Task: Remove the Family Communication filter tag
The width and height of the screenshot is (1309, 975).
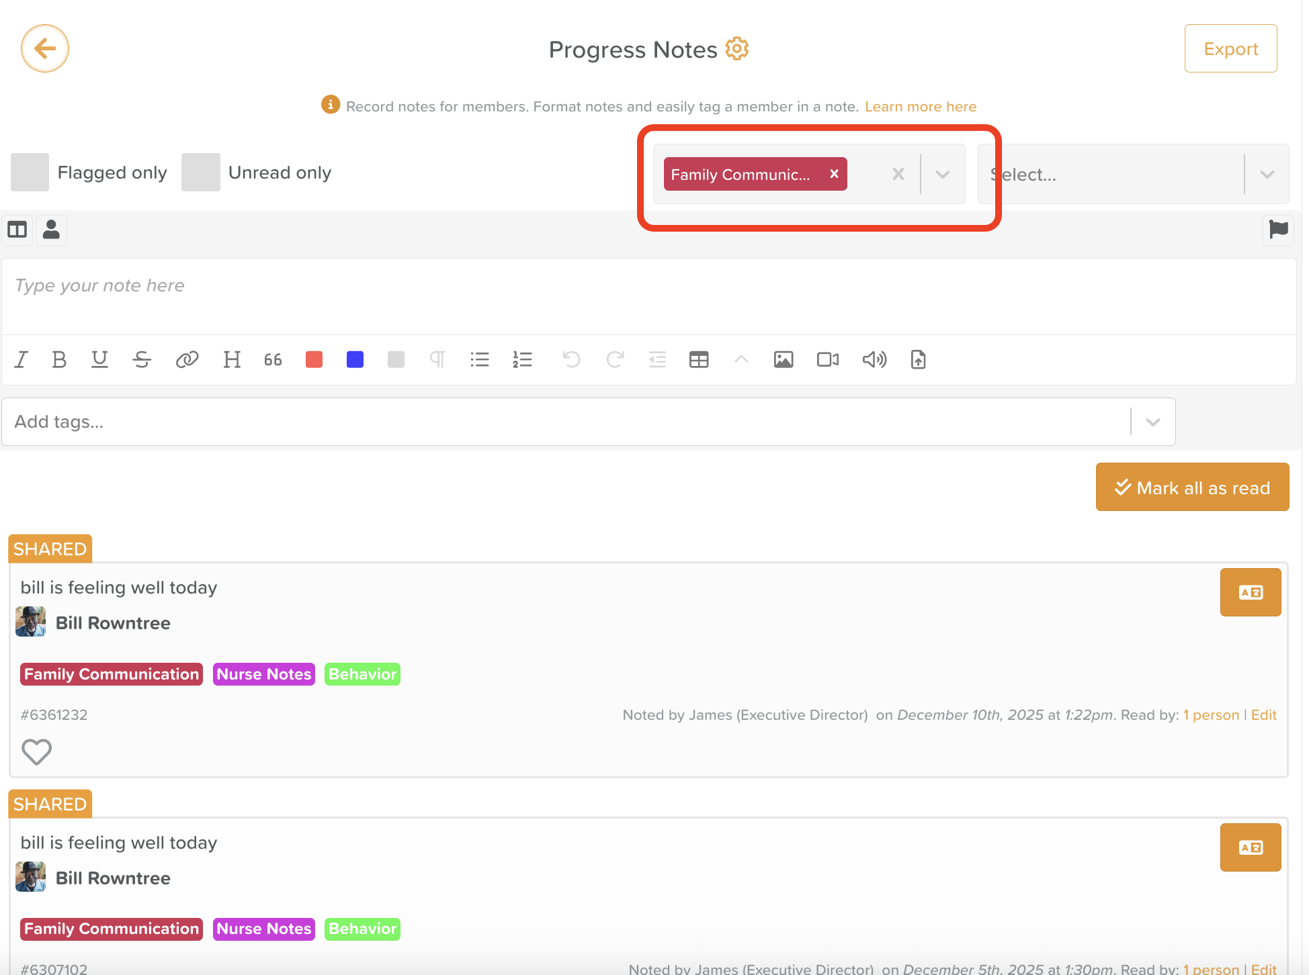Action: 834,174
